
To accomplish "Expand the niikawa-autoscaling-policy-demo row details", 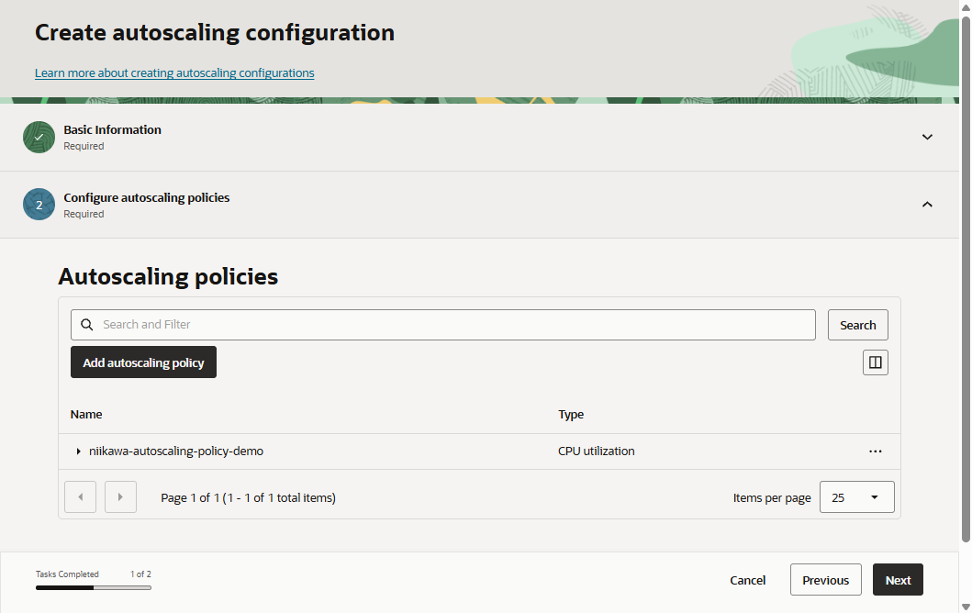I will pyautogui.click(x=78, y=451).
